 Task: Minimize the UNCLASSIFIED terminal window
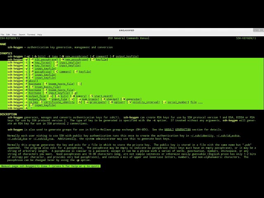(255, 30)
